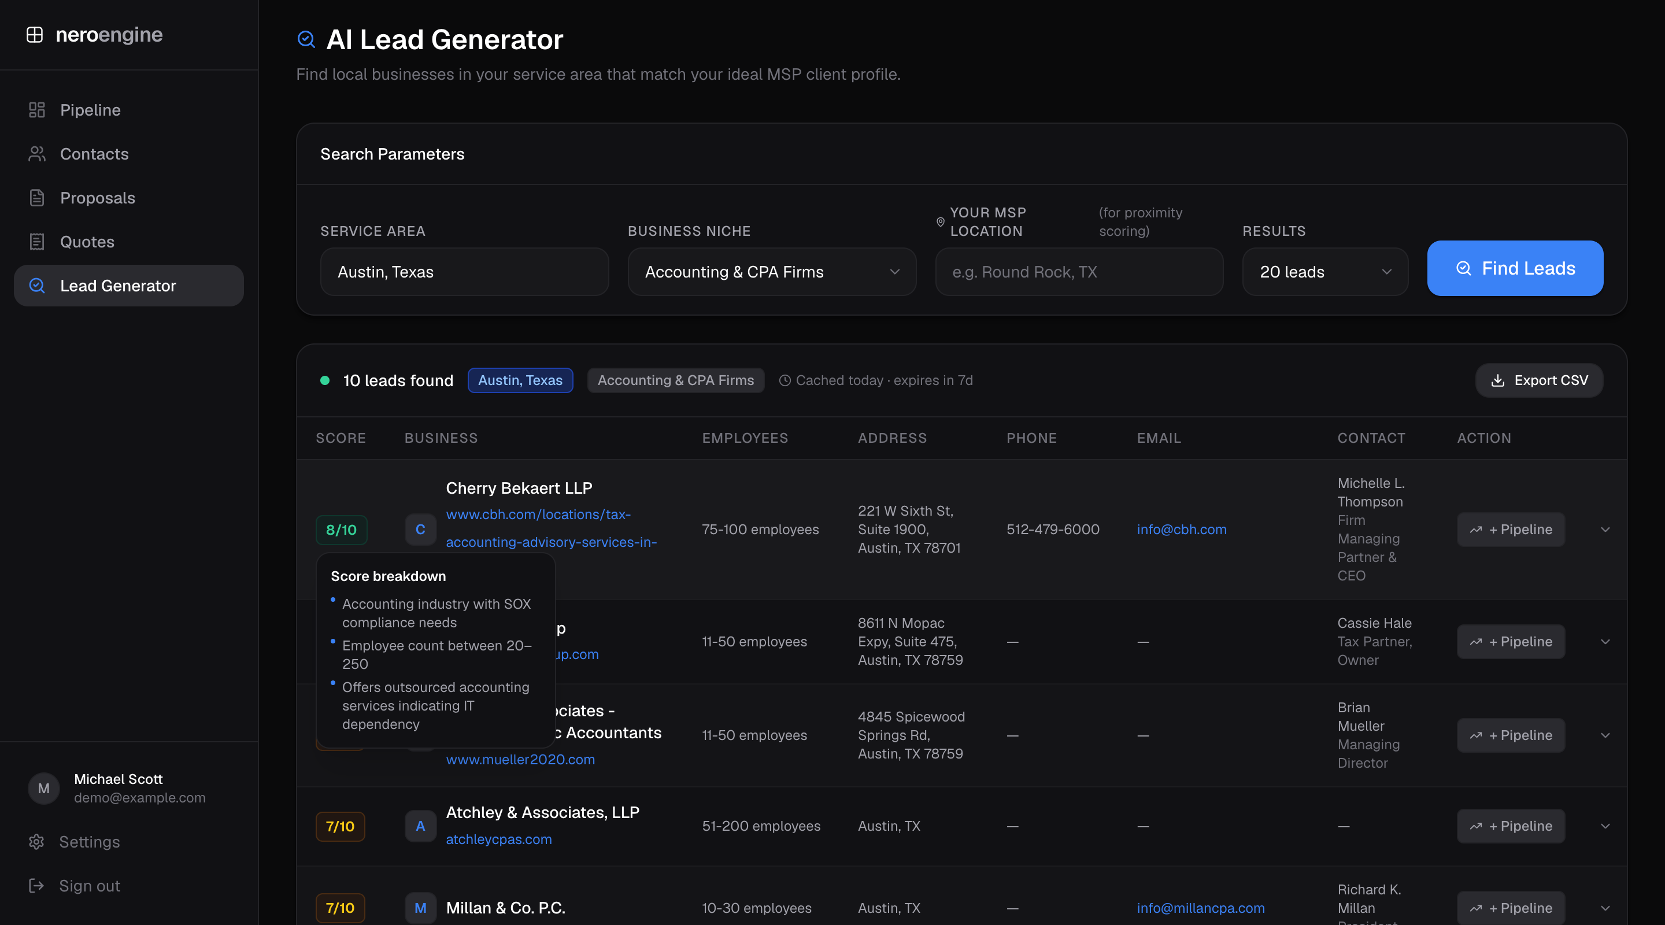Click the AI Lead Generator title icon

tap(306, 39)
